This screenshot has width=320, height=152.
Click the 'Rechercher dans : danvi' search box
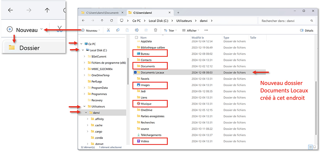tap(285, 21)
